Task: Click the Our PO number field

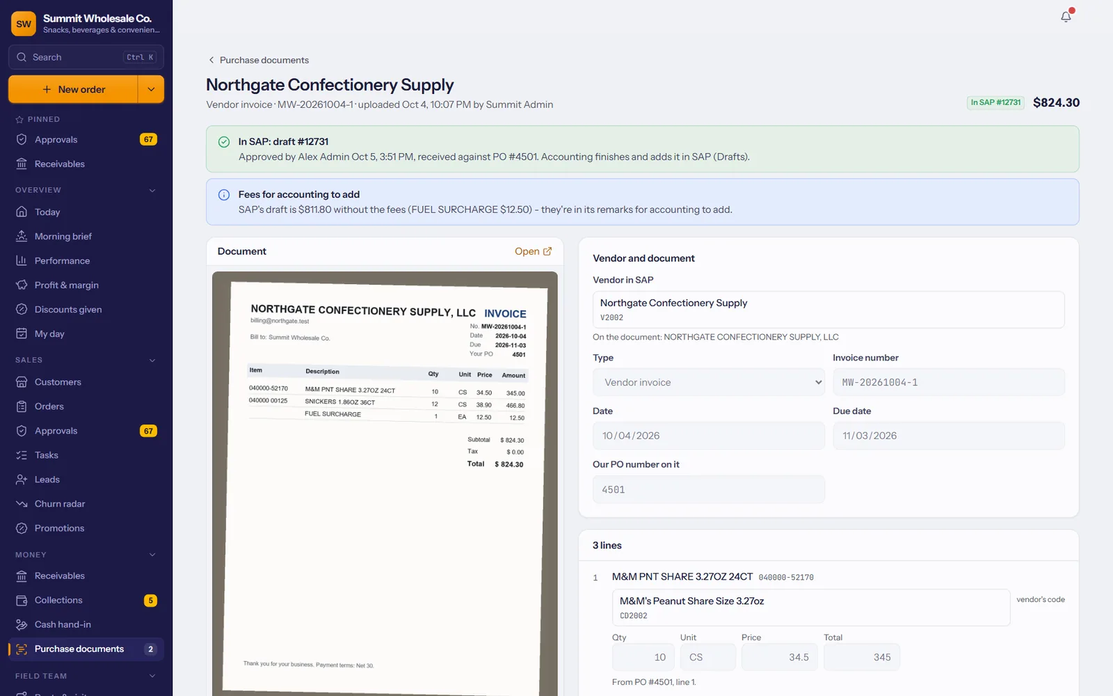Action: click(x=709, y=489)
